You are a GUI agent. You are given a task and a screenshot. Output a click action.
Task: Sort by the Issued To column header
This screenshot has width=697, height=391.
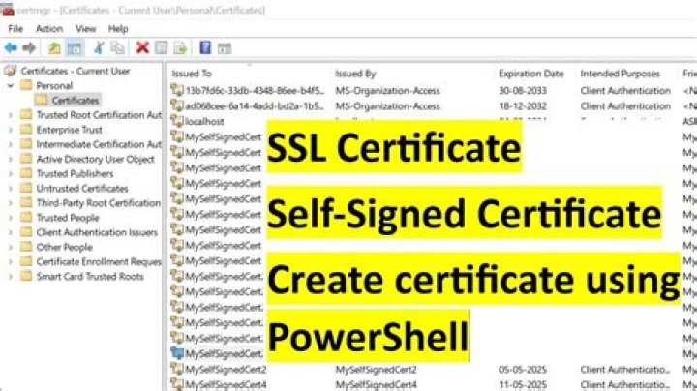coord(192,74)
